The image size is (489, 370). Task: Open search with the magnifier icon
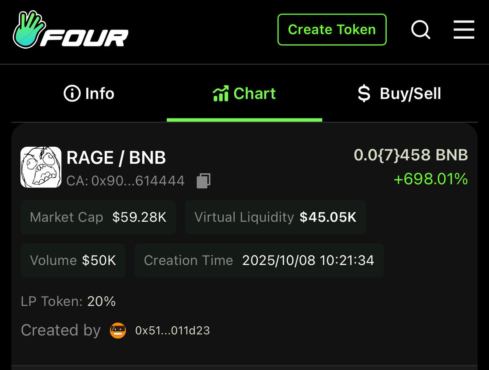coord(421,30)
